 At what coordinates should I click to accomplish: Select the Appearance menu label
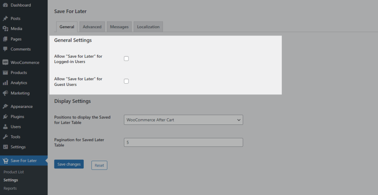point(22,106)
